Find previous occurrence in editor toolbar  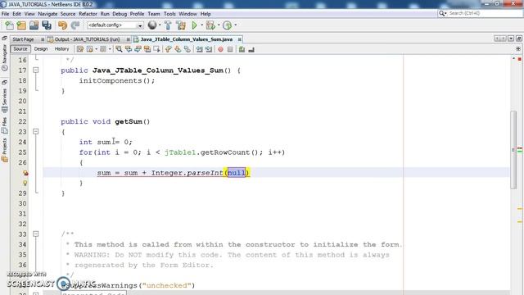[x=129, y=49]
